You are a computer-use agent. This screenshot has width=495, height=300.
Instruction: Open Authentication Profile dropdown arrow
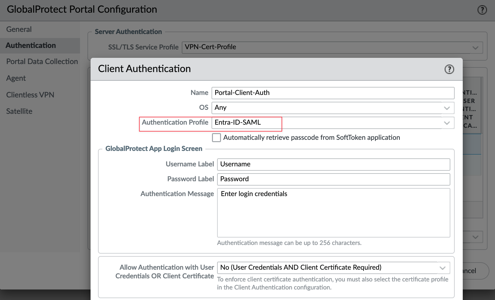(x=447, y=123)
